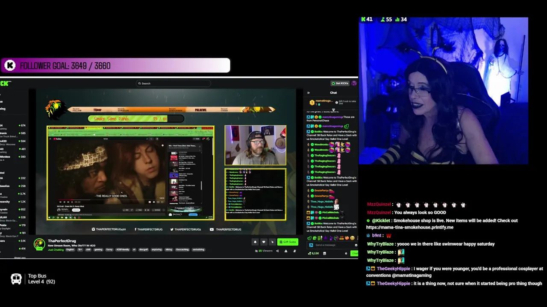Select the 420Friendly tag
The width and height of the screenshot is (547, 307).
click(123, 250)
